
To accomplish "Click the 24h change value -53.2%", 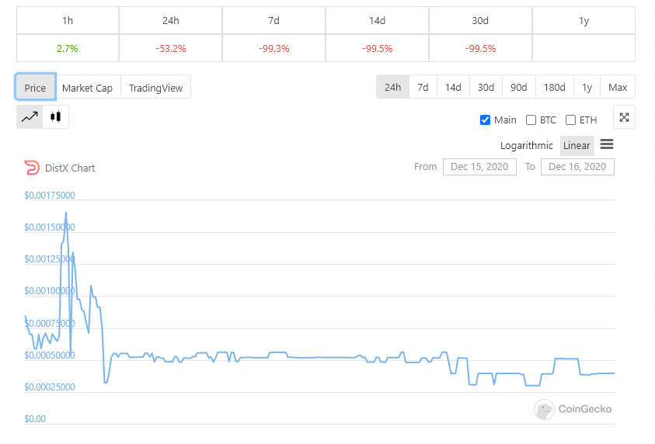I will (x=171, y=48).
